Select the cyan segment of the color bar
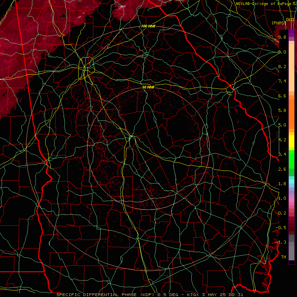297x297 pixels. 291,181
